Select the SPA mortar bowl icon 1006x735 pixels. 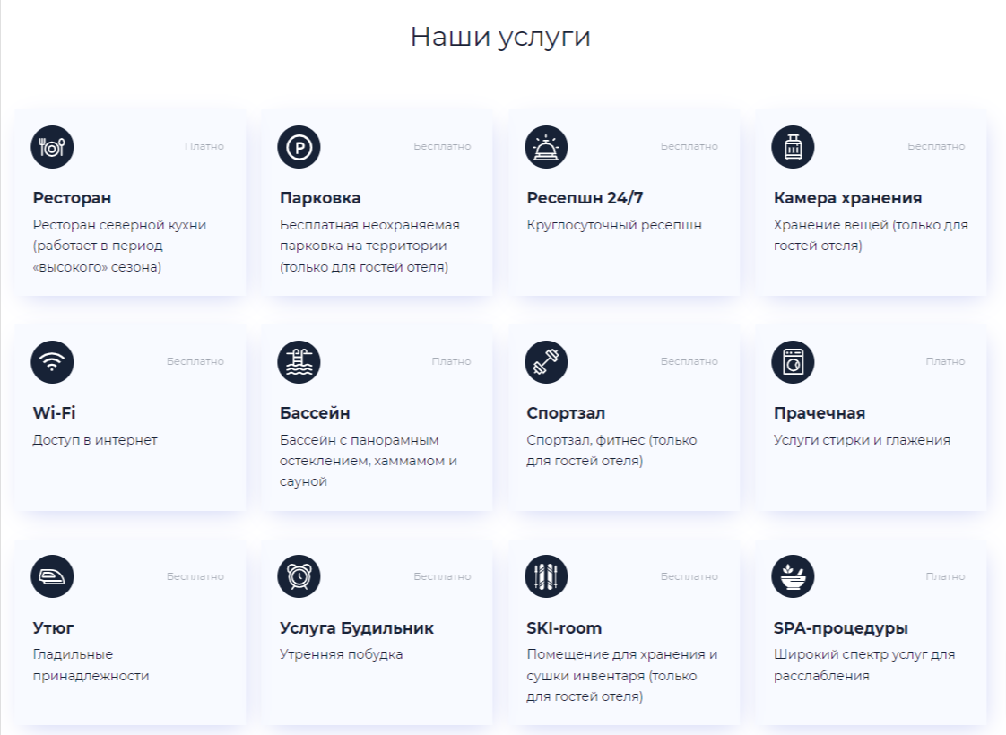click(x=793, y=576)
